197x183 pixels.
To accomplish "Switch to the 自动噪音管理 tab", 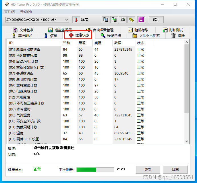I will point(100,30).
